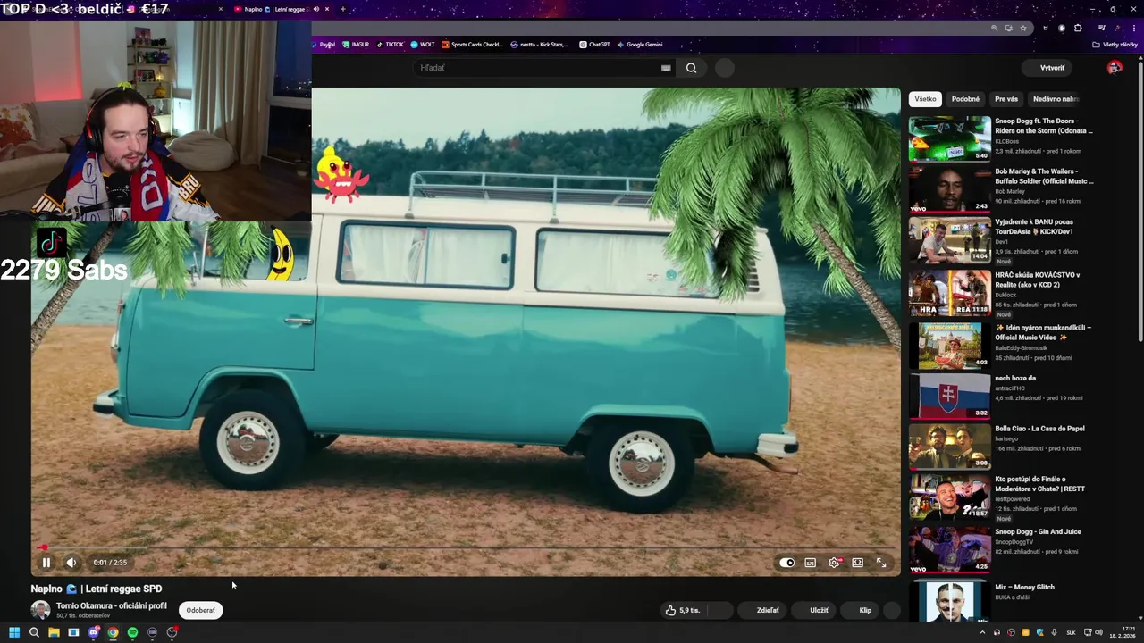Viewport: 1144px width, 643px height.
Task: Open the ChatGPT bookmark
Action: tap(594, 45)
